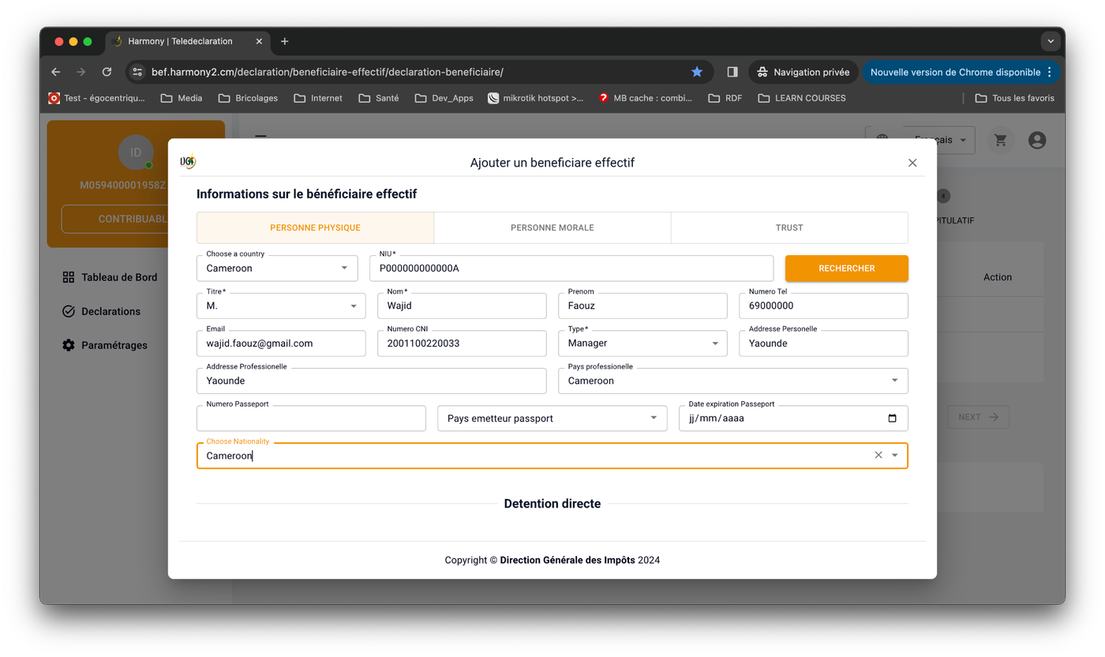Viewport: 1105px width, 657px height.
Task: Open the Type dropdown showing Manager
Action: pyautogui.click(x=642, y=344)
